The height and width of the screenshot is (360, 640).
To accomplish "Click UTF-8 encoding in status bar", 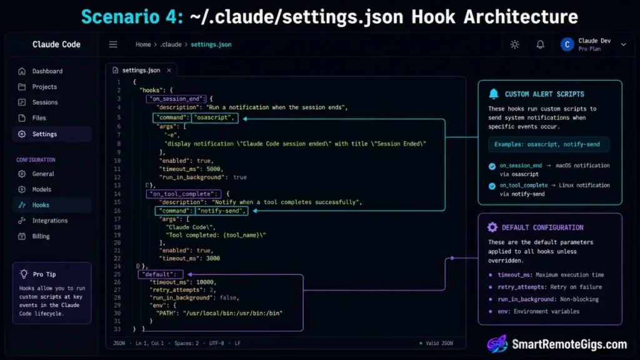I will [217, 343].
